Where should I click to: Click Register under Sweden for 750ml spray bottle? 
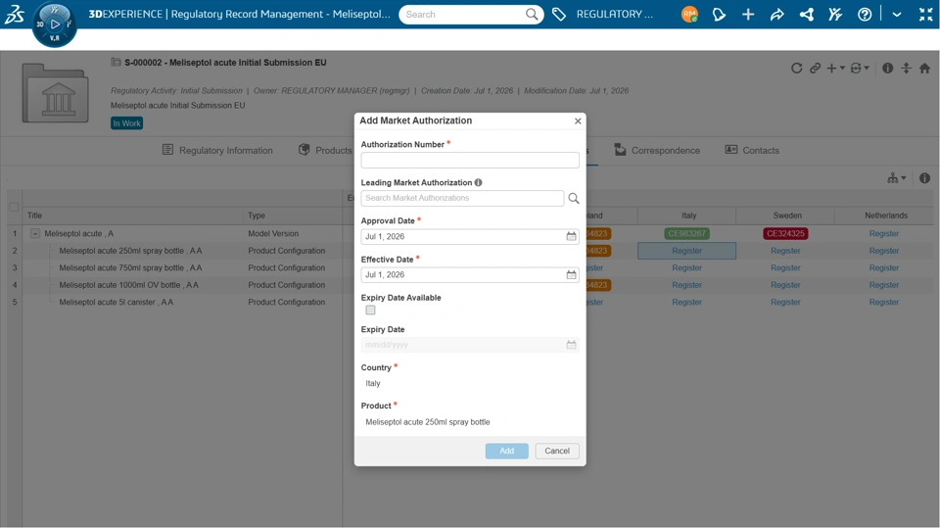(x=785, y=267)
